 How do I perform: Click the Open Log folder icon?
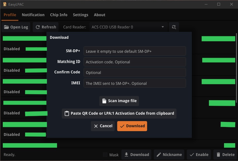click(6, 27)
